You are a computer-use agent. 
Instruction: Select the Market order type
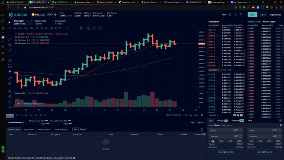point(217,125)
